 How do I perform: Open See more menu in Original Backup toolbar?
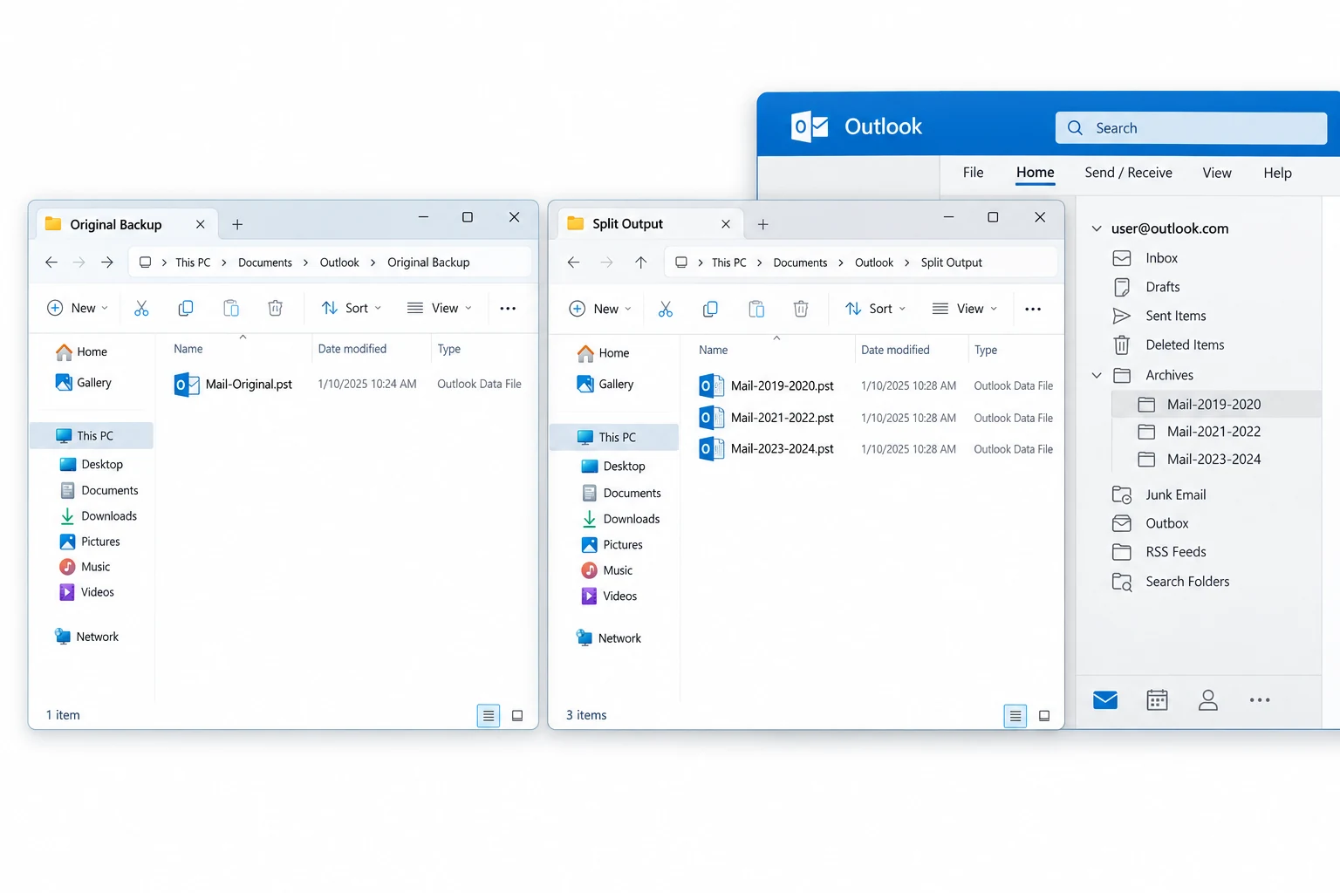[x=508, y=308]
